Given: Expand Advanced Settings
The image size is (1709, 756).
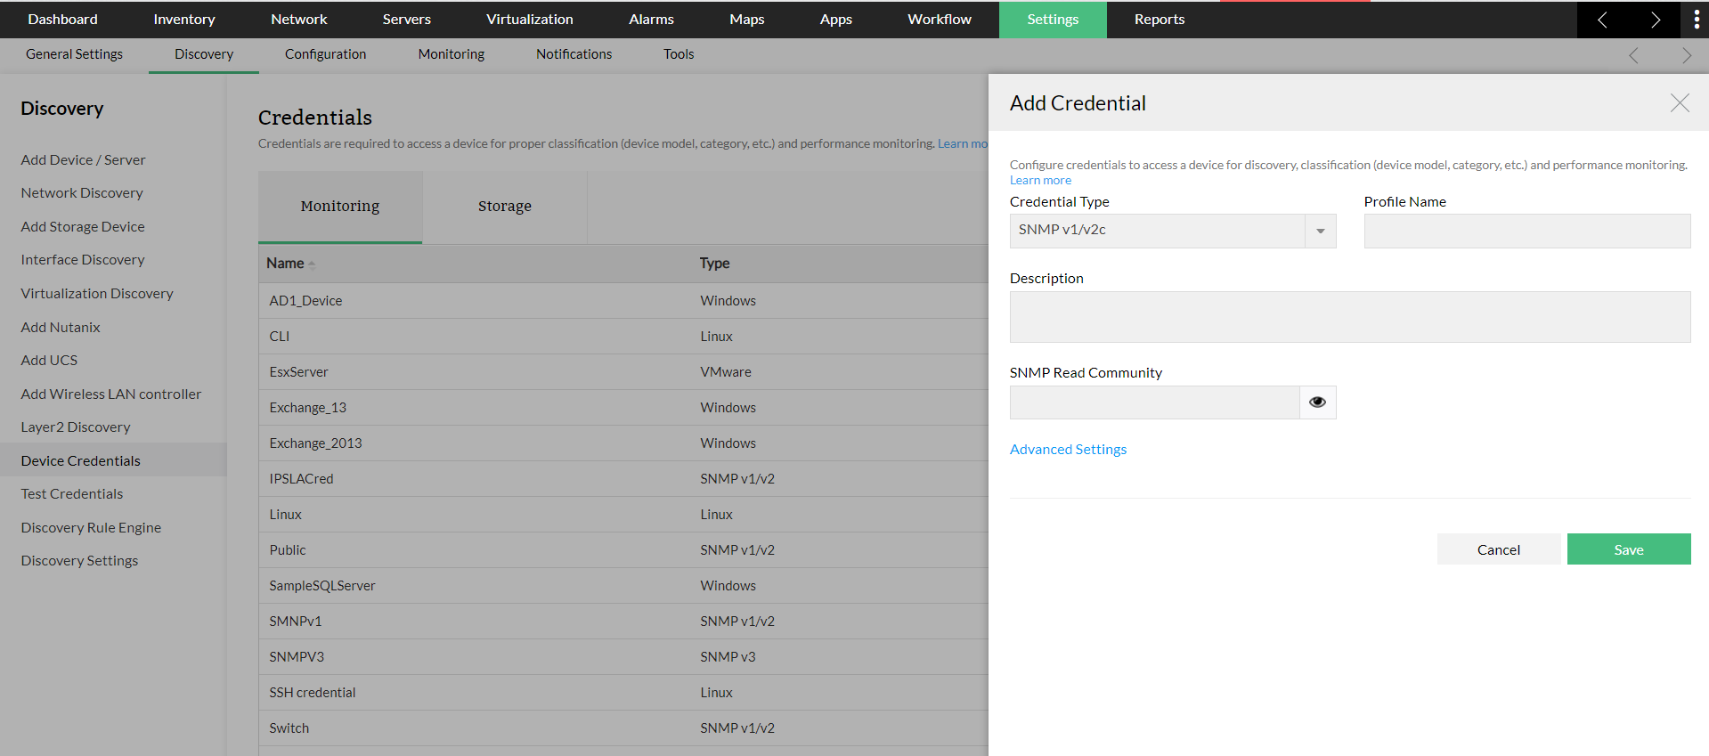Looking at the screenshot, I should 1068,450.
